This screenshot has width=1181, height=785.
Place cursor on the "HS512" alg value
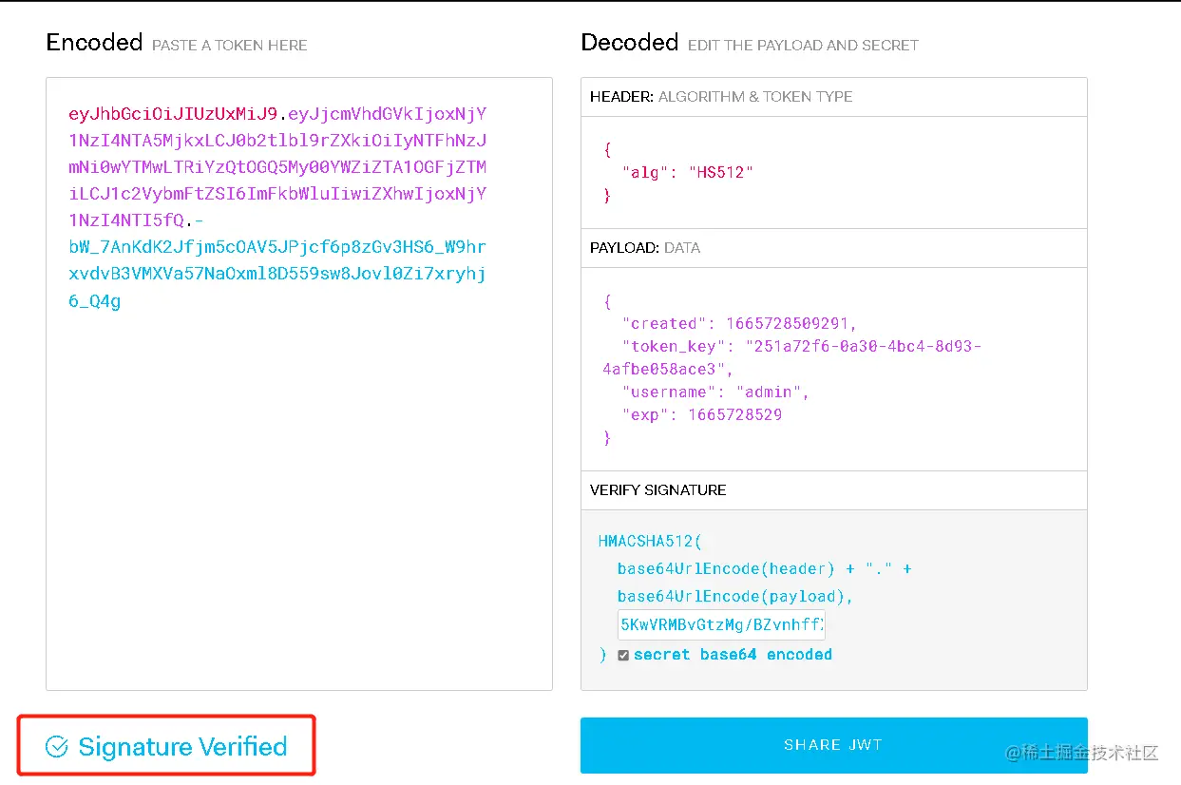(x=721, y=172)
